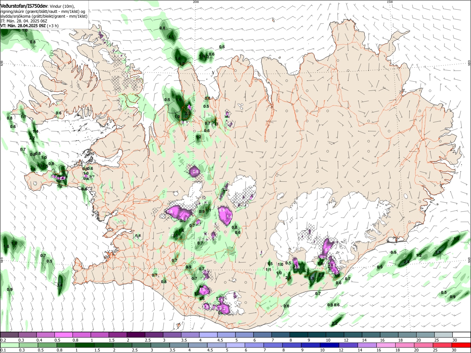Click the '30' label under the rain legend row

coord(454,350)
